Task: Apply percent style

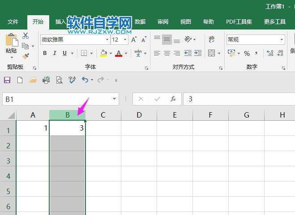Action: click(247, 54)
